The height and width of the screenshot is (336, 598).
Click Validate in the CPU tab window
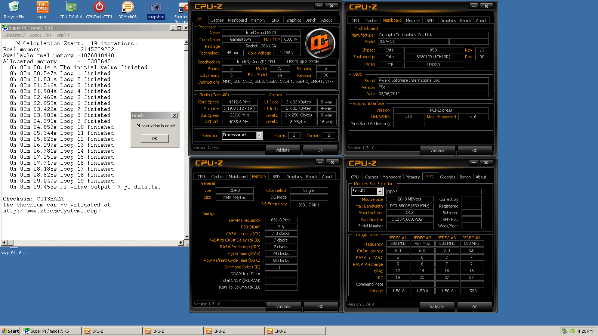point(283,150)
